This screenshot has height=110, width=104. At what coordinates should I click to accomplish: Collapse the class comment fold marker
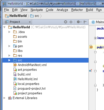[95, 52]
